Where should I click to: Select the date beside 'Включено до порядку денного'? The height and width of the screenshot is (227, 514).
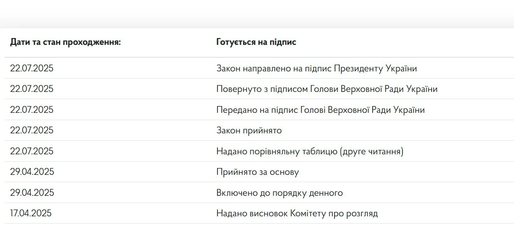[x=32, y=193]
